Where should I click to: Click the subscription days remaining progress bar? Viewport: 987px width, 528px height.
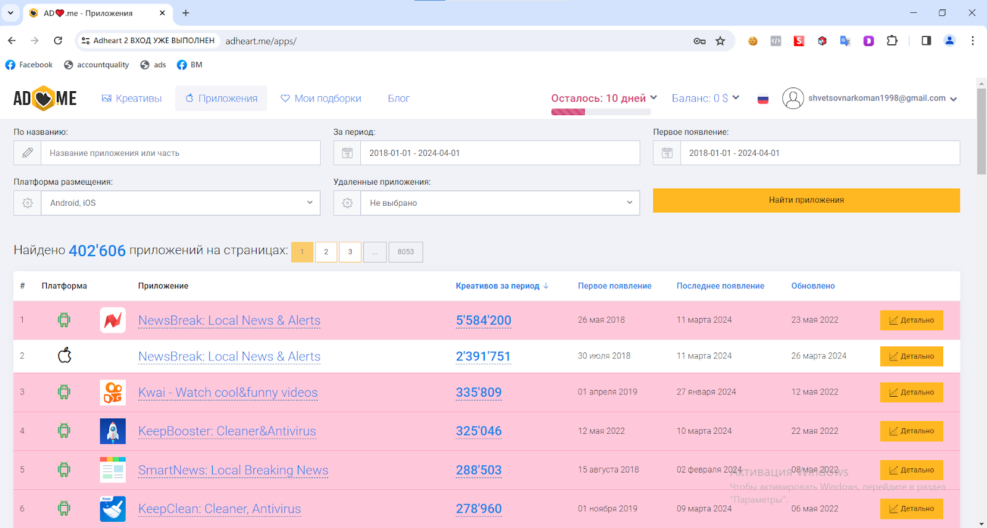601,112
